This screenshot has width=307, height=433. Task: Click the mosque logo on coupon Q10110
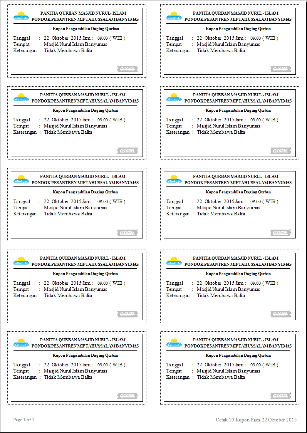174,342
